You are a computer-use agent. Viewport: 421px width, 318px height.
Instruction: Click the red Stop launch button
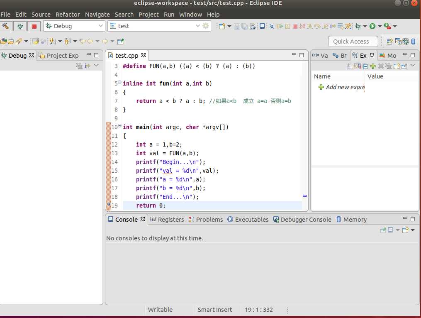point(34,26)
